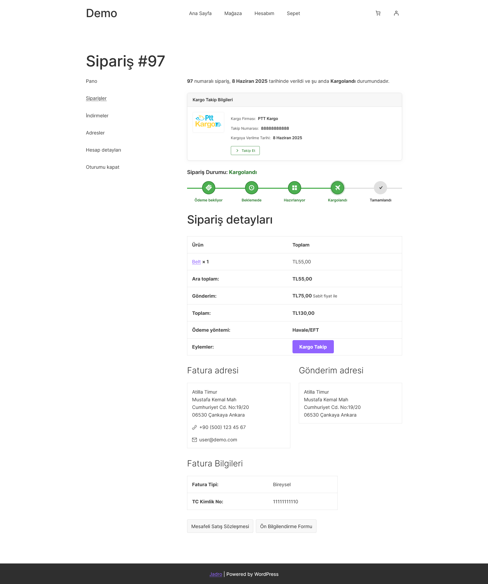Click the Jadro link in the footer
This screenshot has height=584, width=488.
[x=216, y=574]
